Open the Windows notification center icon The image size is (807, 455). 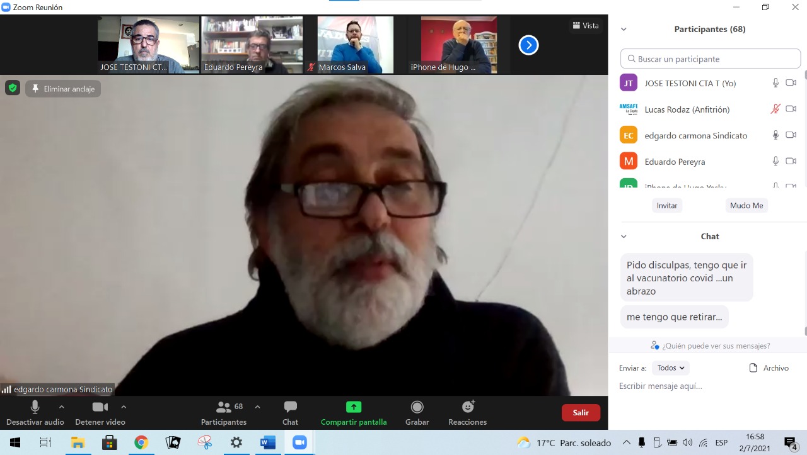pos(791,442)
